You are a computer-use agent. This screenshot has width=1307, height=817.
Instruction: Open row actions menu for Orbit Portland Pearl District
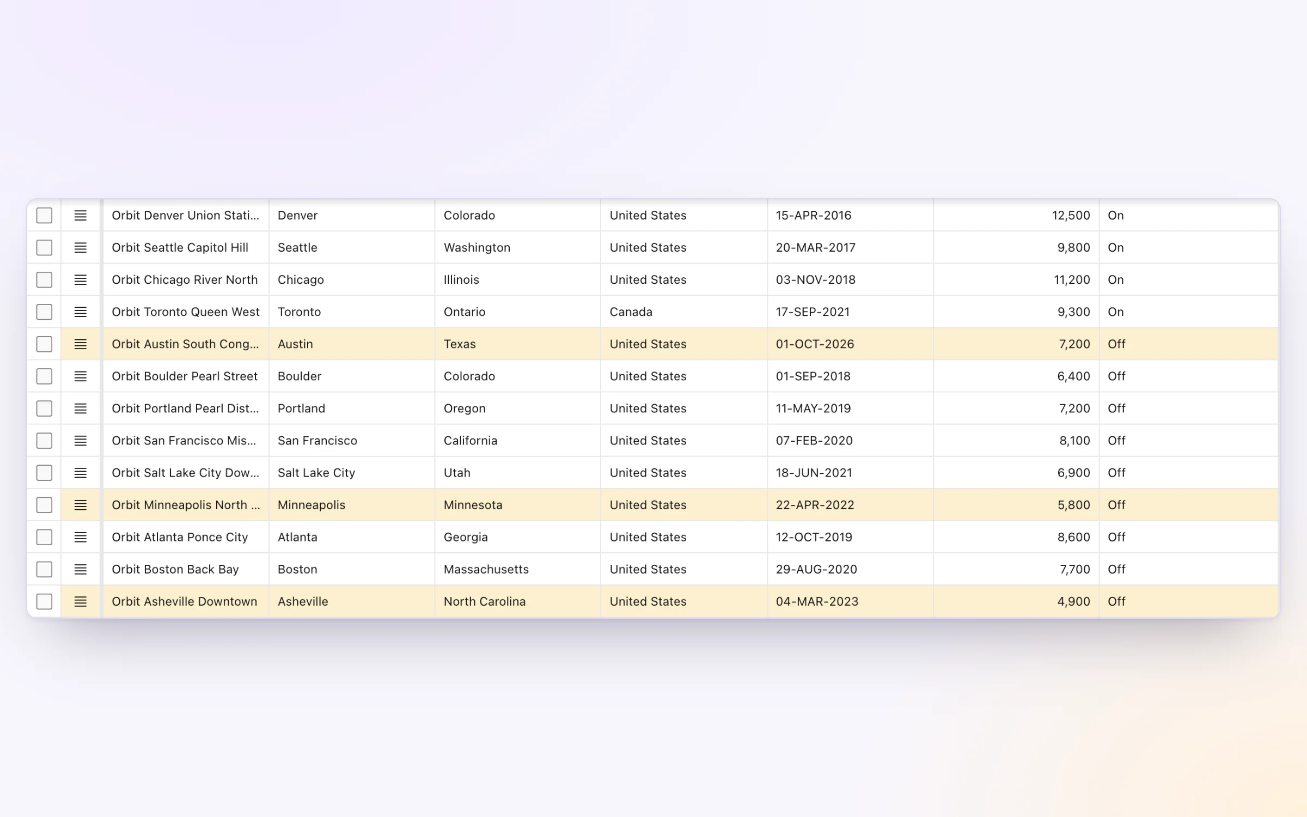[80, 408]
